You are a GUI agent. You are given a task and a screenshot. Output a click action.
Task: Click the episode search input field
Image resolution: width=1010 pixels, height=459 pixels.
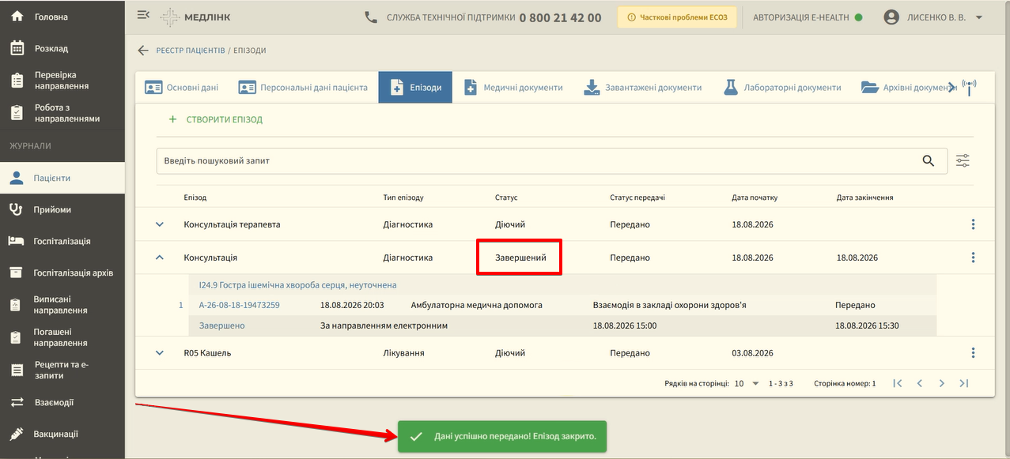coord(538,160)
